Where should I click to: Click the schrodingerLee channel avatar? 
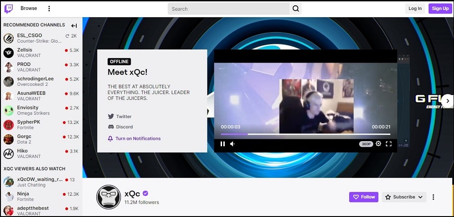tap(9, 82)
